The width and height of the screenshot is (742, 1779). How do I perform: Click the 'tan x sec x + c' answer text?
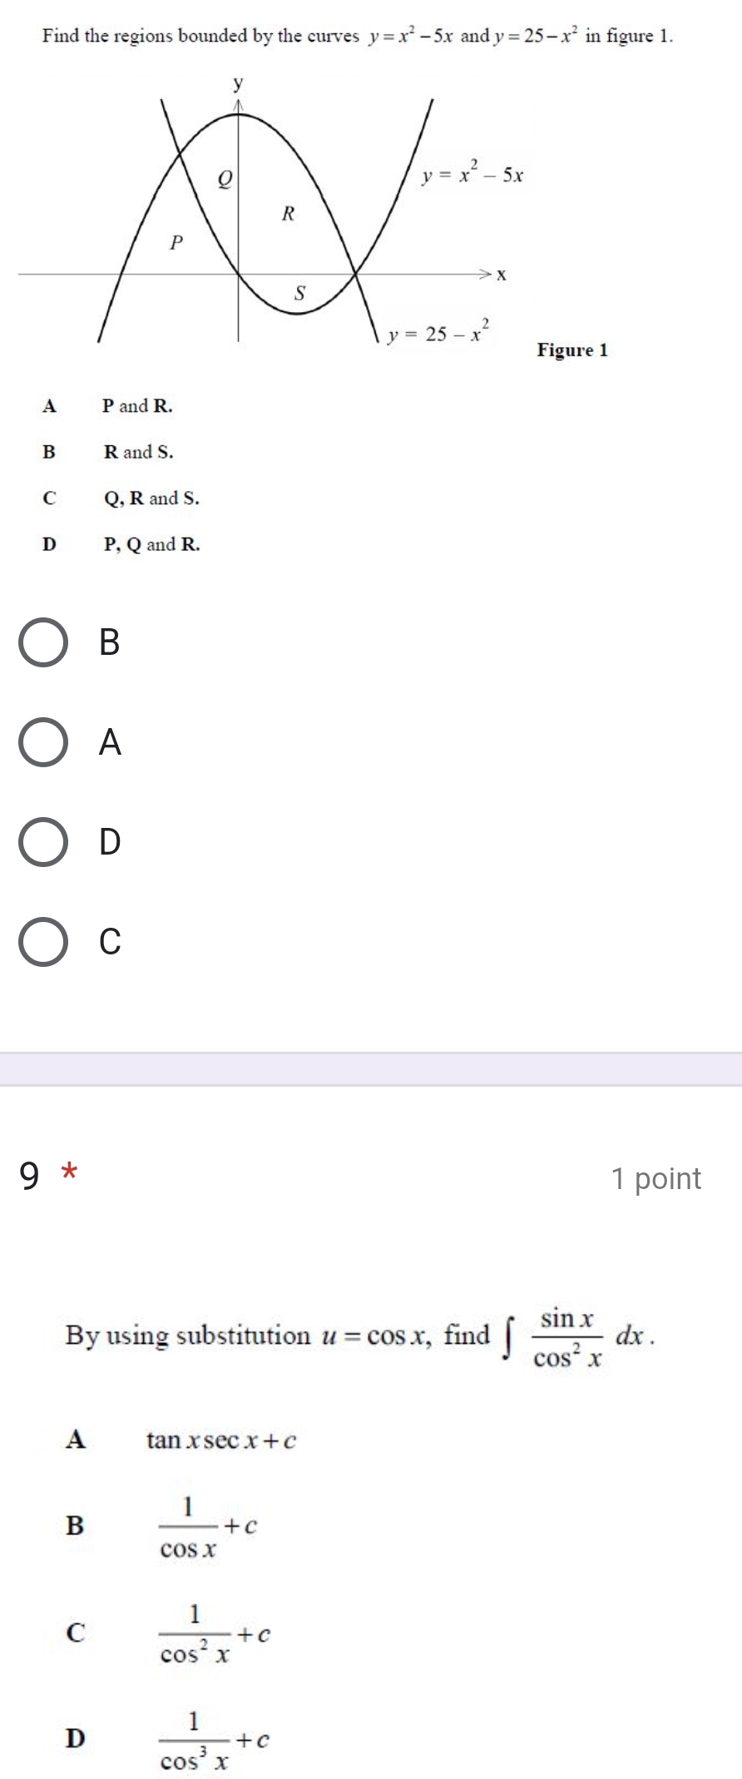pos(221,1440)
